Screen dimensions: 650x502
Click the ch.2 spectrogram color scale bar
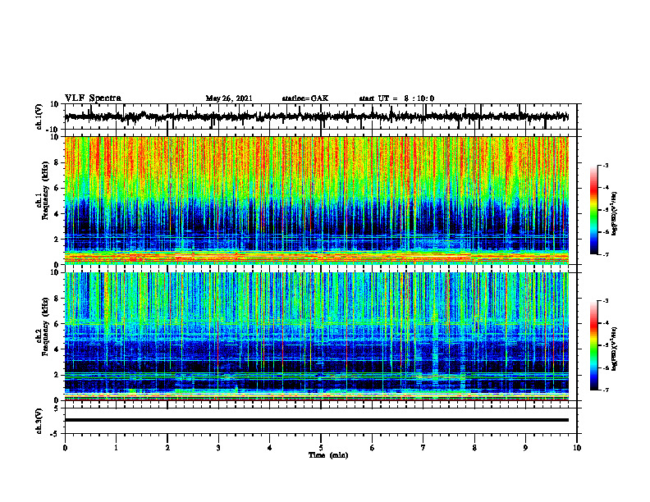coord(593,345)
